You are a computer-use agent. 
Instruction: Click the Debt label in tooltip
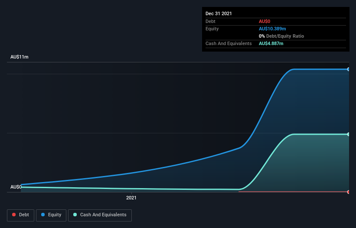click(x=210, y=21)
